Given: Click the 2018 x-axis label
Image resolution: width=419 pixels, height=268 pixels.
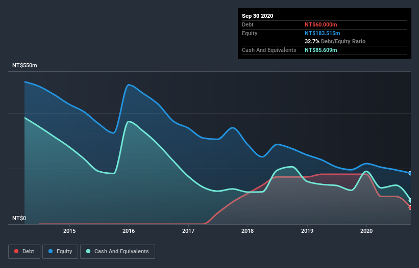Looking at the screenshot, I should [248, 231].
